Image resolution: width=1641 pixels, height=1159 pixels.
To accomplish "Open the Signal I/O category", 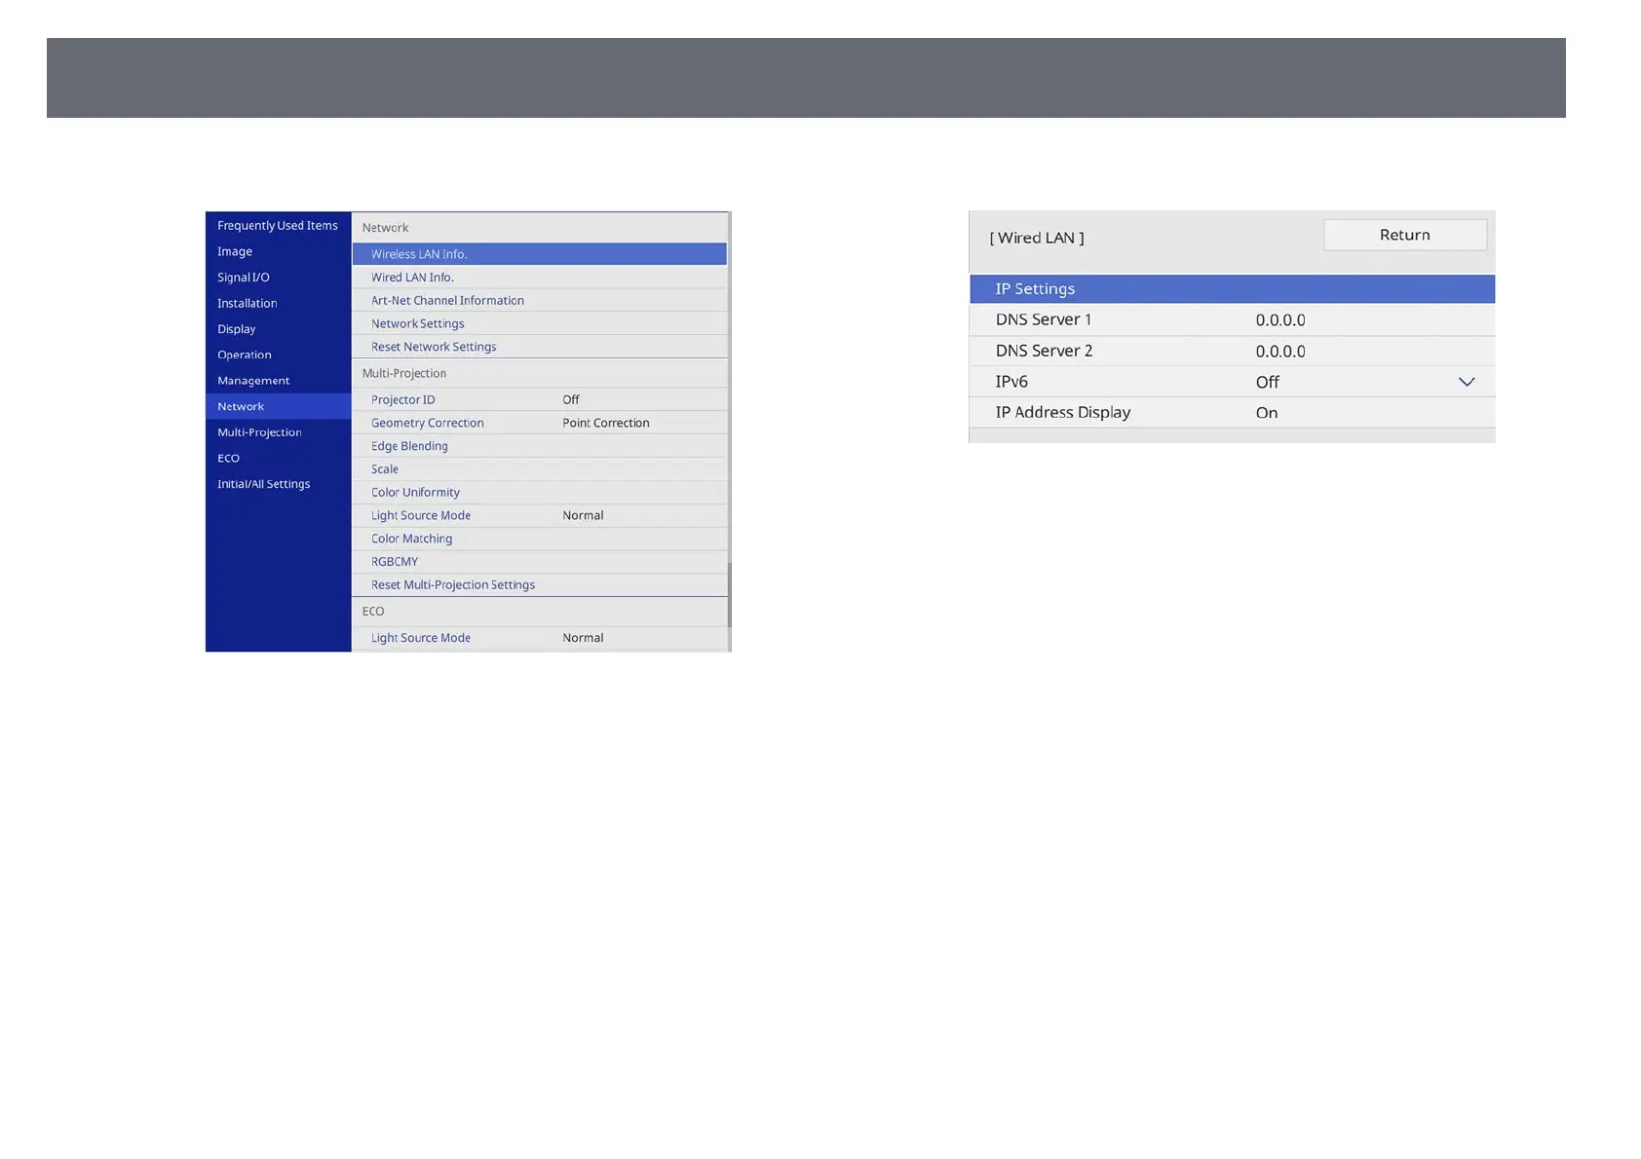I will (x=278, y=277).
